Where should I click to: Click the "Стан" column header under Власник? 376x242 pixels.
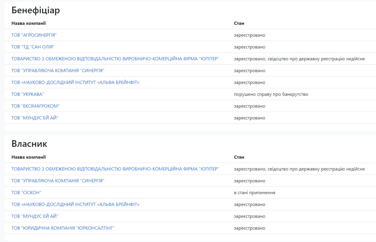(x=239, y=157)
